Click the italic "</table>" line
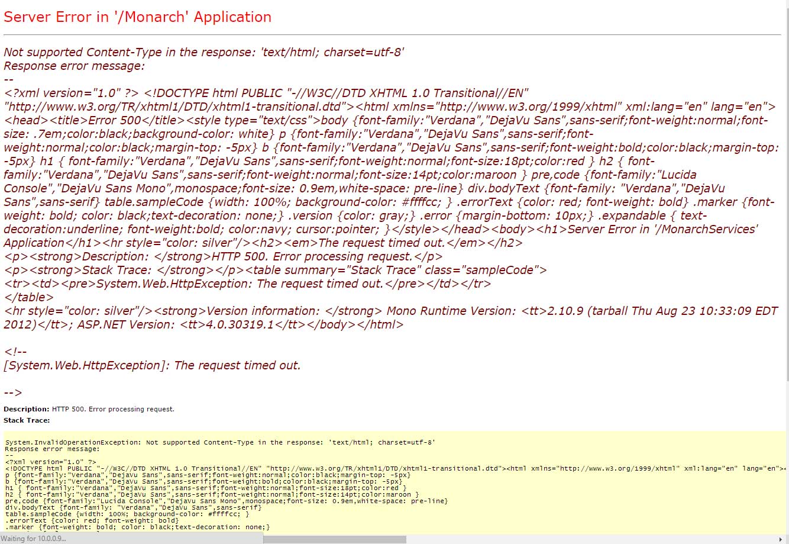 pyautogui.click(x=28, y=297)
